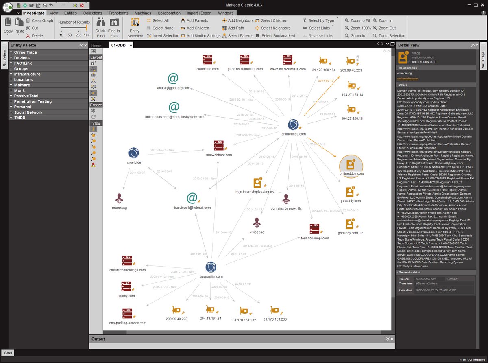Click the save icon in title toolbar
The width and height of the screenshot is (488, 363).
(x=38, y=5)
